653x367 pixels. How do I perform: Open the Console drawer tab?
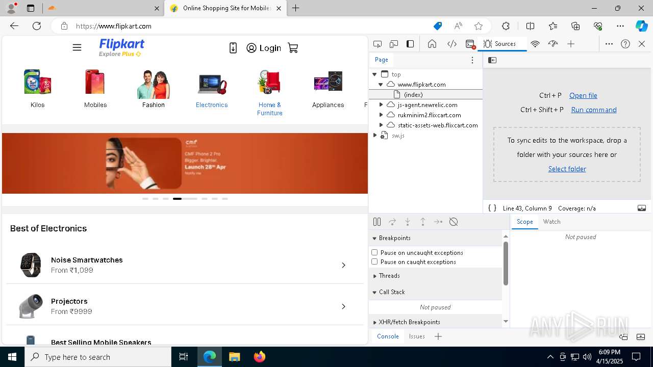click(x=388, y=336)
